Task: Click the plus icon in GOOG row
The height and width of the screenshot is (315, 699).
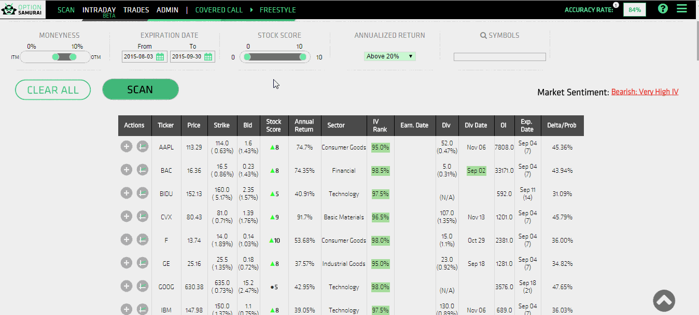Action: coord(126,286)
